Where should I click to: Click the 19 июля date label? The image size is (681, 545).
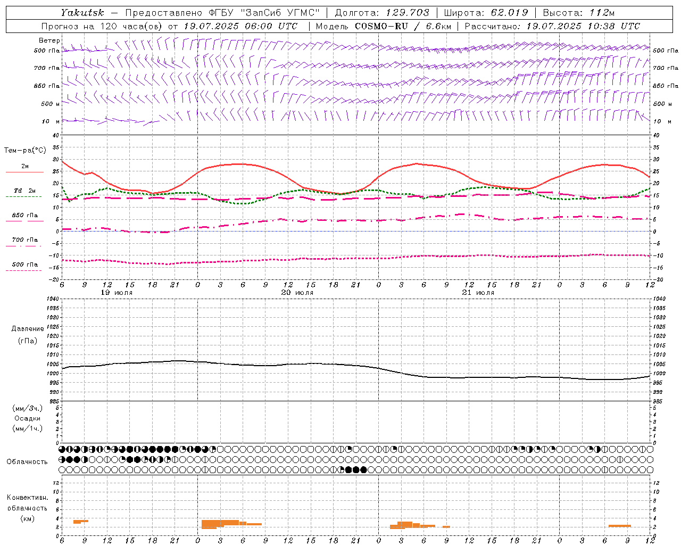pos(117,293)
